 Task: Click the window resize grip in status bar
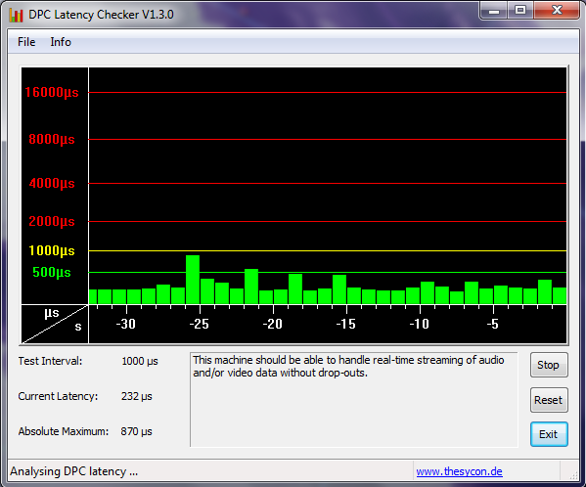point(573,474)
